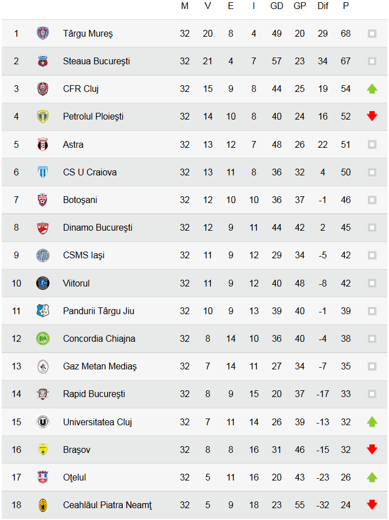Click CFR Cluj green up arrow

(x=372, y=89)
